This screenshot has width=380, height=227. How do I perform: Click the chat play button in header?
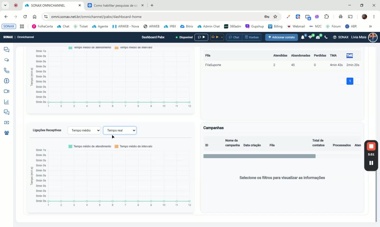(x=201, y=37)
